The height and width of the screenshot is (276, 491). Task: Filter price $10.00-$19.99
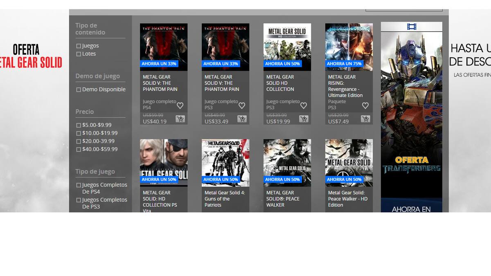(x=79, y=133)
